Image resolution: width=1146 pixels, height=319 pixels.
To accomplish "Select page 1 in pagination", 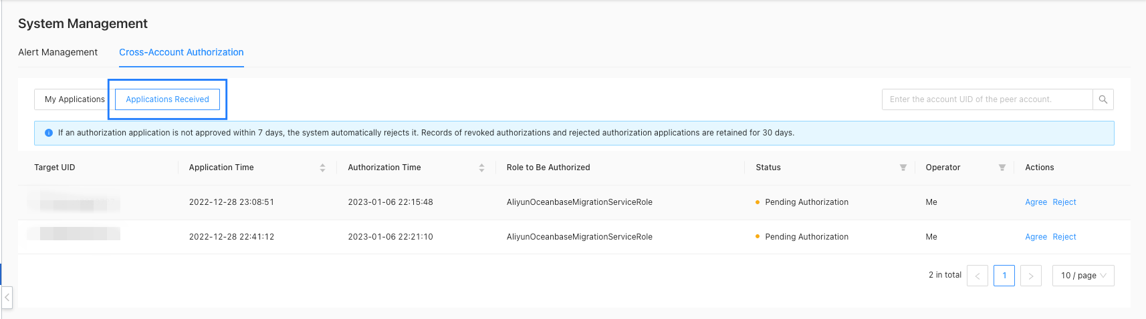I will [1004, 276].
